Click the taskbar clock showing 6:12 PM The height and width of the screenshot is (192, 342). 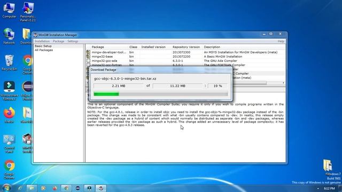(x=329, y=188)
